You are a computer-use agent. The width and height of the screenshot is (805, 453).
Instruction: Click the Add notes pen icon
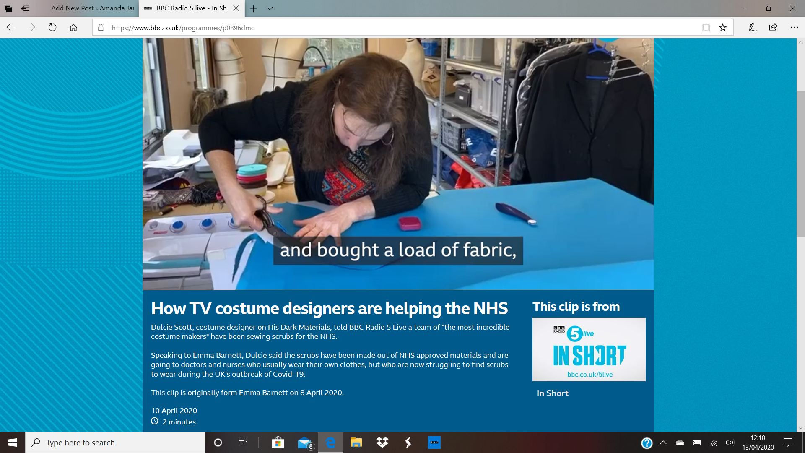(x=752, y=28)
